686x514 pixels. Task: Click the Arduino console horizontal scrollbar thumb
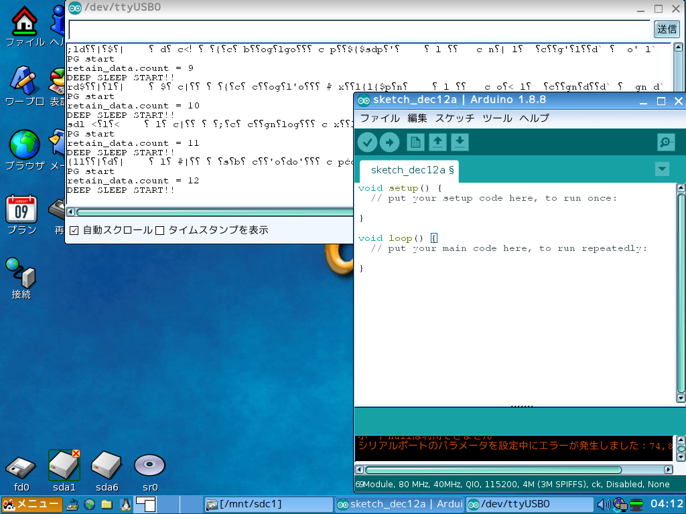[493, 470]
